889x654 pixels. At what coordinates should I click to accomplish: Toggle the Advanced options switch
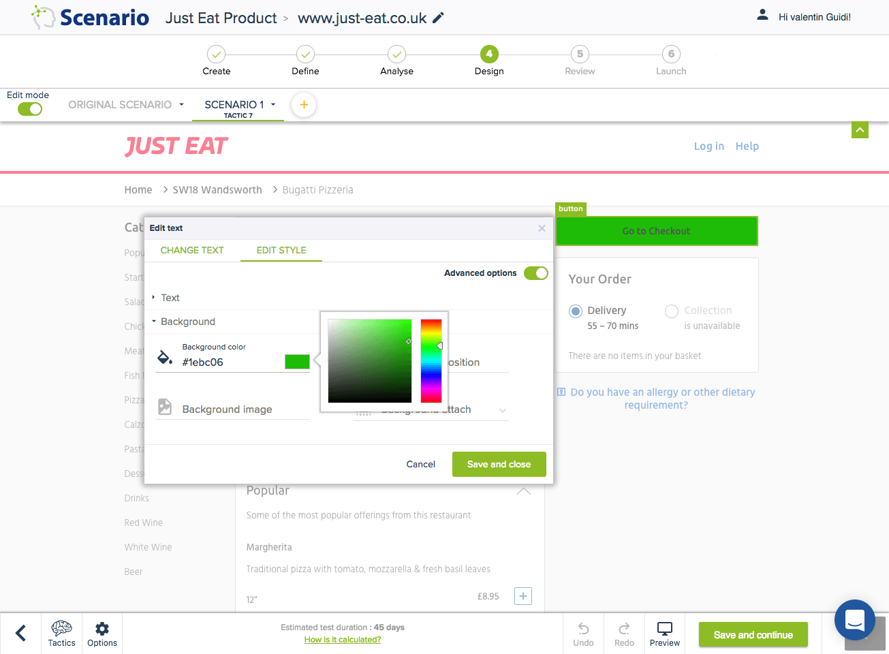[536, 273]
